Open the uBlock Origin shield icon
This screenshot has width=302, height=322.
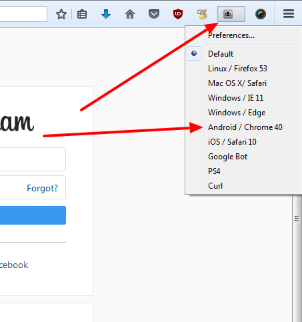(178, 14)
